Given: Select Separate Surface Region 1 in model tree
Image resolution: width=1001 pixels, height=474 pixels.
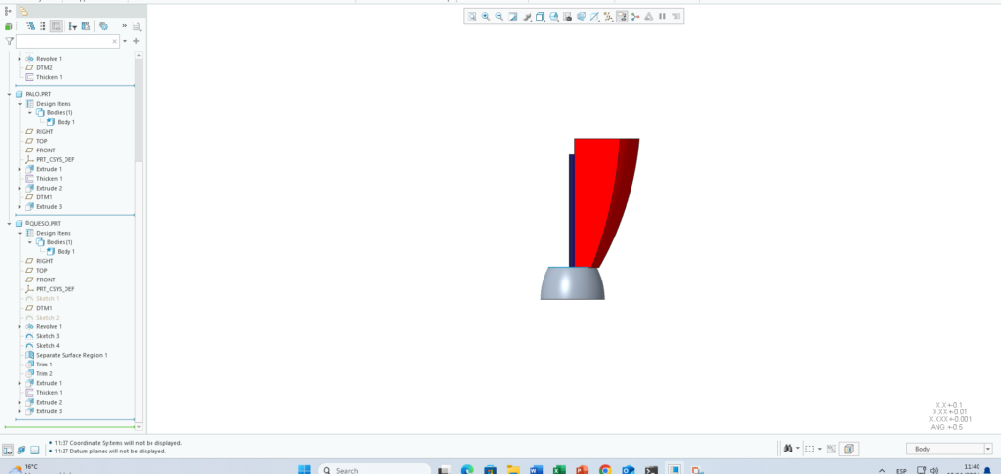Looking at the screenshot, I should [x=71, y=355].
